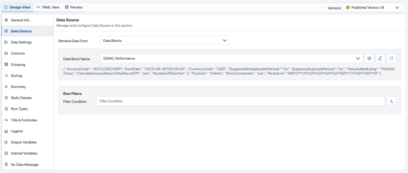This screenshot has width=408, height=173.
Task: Edit the data block with pencil icon
Action: 380,58
